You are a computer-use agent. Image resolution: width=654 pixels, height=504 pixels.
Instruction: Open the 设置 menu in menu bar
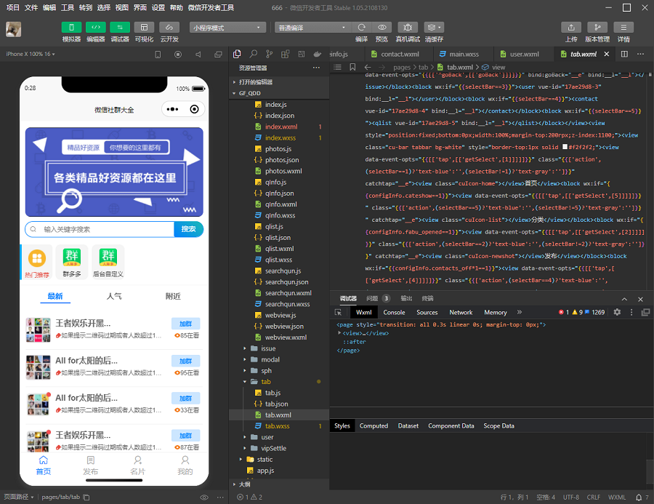pyautogui.click(x=158, y=7)
